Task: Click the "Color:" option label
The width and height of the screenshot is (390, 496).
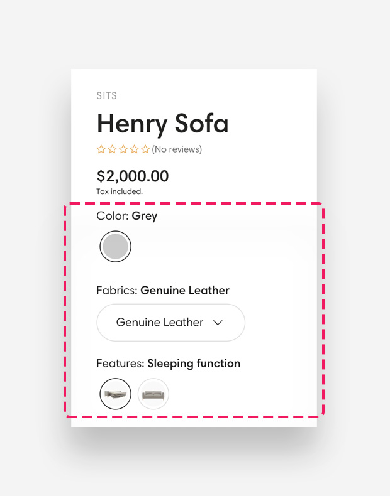Action: pyautogui.click(x=113, y=216)
